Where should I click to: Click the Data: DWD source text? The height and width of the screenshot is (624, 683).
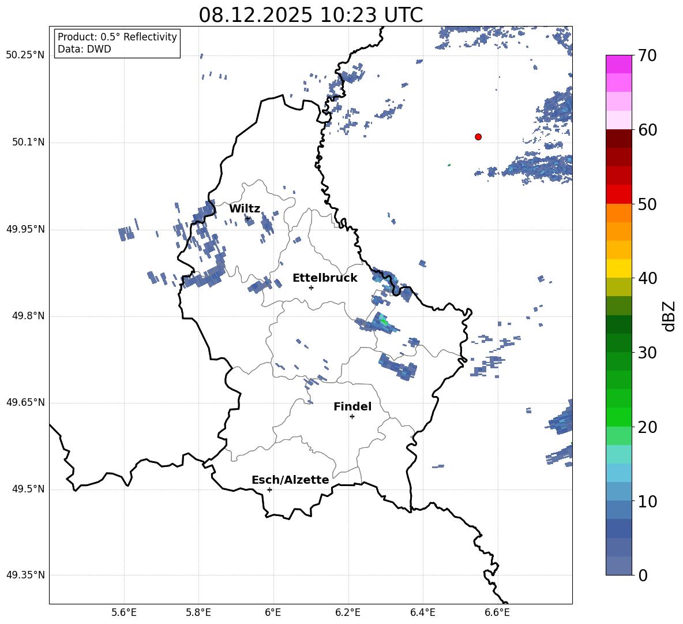click(84, 49)
